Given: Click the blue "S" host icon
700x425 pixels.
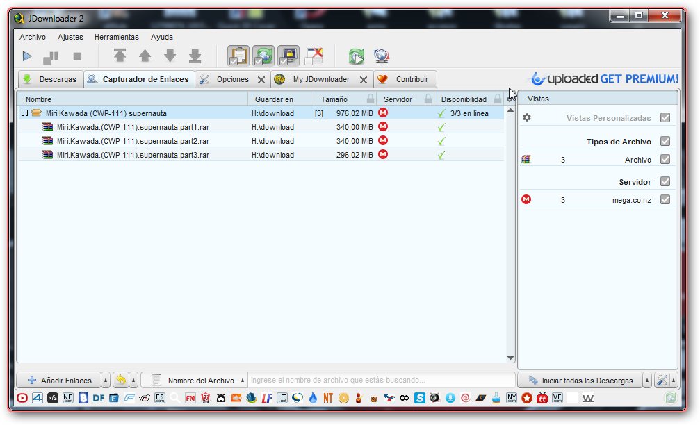Looking at the screenshot, I should click(420, 398).
